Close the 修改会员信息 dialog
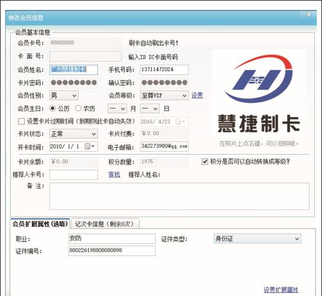The image size is (322, 296). 308,15
